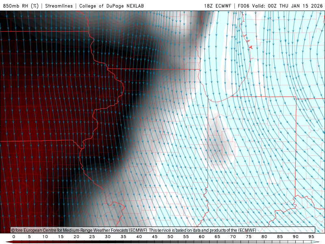The width and height of the screenshot is (325, 244).
Task: Click the ECMWF copyright notice text
Action: 134,230
